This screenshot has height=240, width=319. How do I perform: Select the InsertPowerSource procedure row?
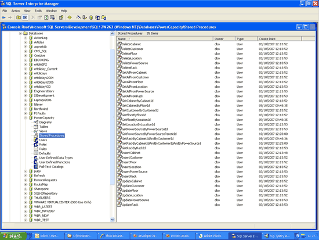(135, 171)
